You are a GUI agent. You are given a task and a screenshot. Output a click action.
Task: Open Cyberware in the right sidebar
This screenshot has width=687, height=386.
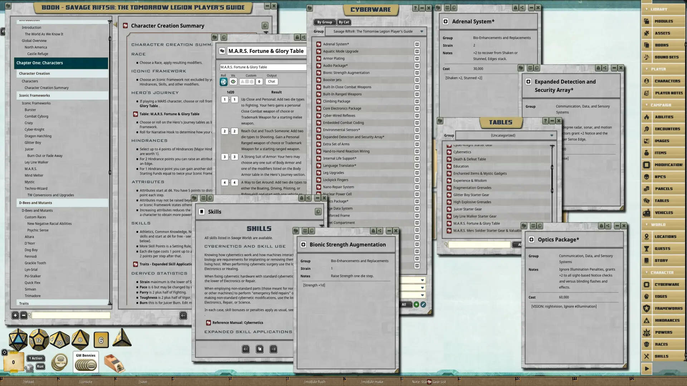(x=666, y=284)
